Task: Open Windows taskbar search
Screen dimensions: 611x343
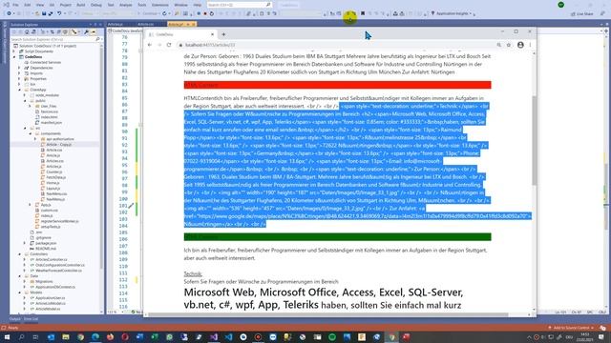Action: 21,336
